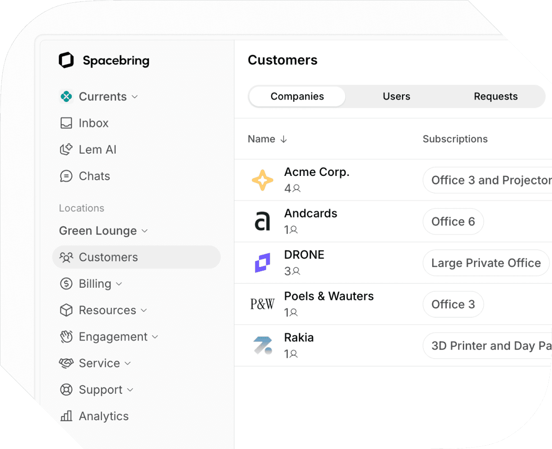This screenshot has width=552, height=449.
Task: Open the DRONE company name
Action: (x=304, y=255)
